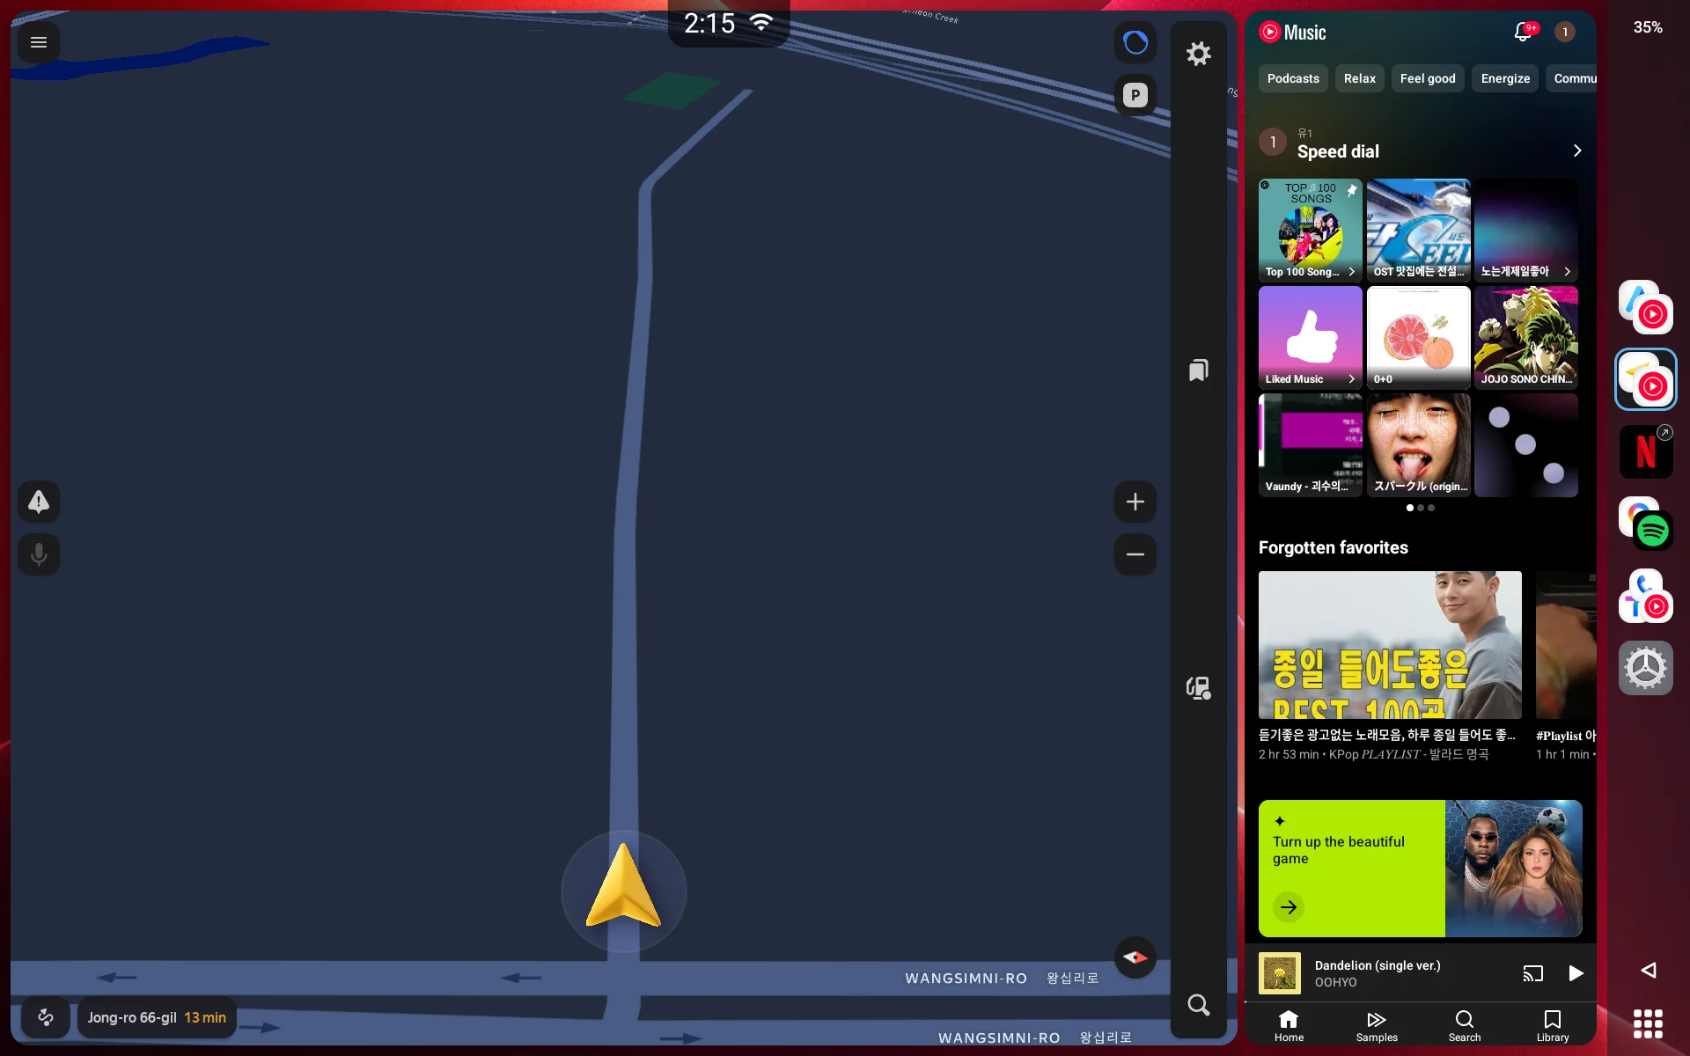Report a road hazard warning icon
Viewport: 1690px width, 1056px height.
[39, 502]
